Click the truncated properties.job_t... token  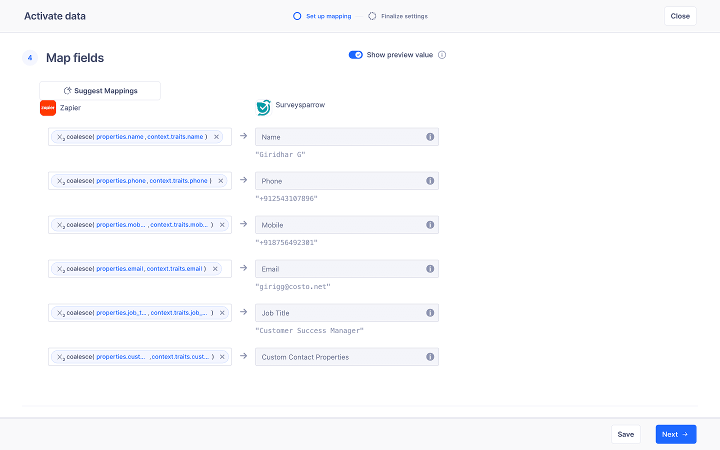[121, 313]
